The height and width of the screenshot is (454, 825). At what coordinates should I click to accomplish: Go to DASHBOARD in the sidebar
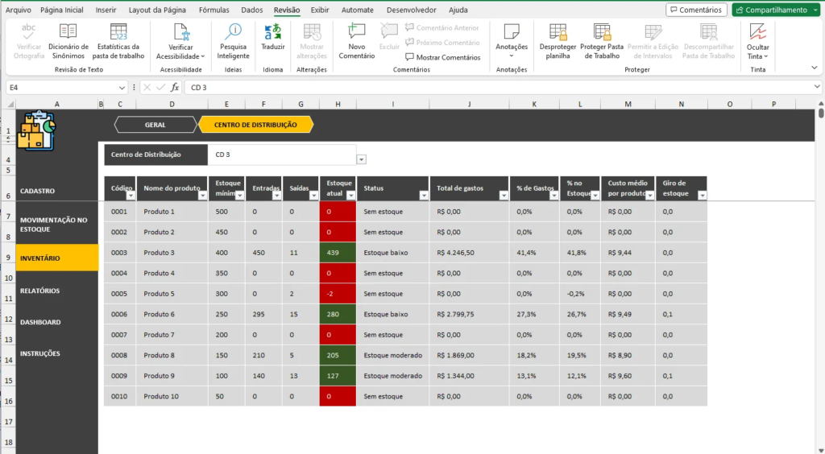pos(40,322)
